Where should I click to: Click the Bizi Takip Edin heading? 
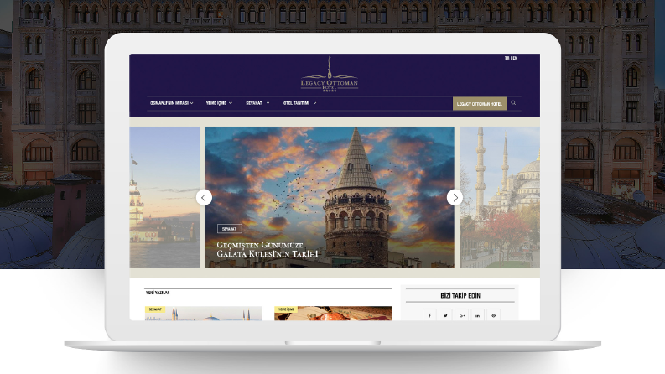[460, 295]
